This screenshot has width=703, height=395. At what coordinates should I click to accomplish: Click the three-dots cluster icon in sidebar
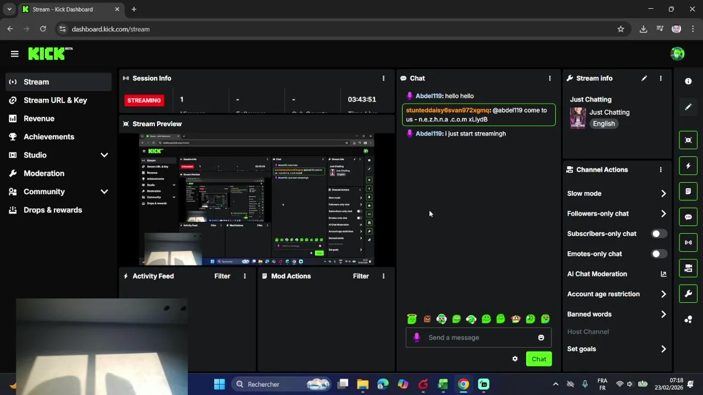688,319
